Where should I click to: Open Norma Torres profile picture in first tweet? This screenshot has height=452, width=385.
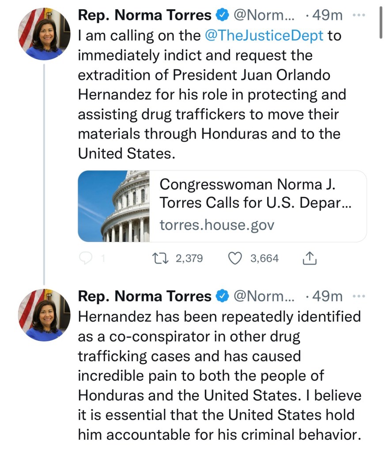44,34
